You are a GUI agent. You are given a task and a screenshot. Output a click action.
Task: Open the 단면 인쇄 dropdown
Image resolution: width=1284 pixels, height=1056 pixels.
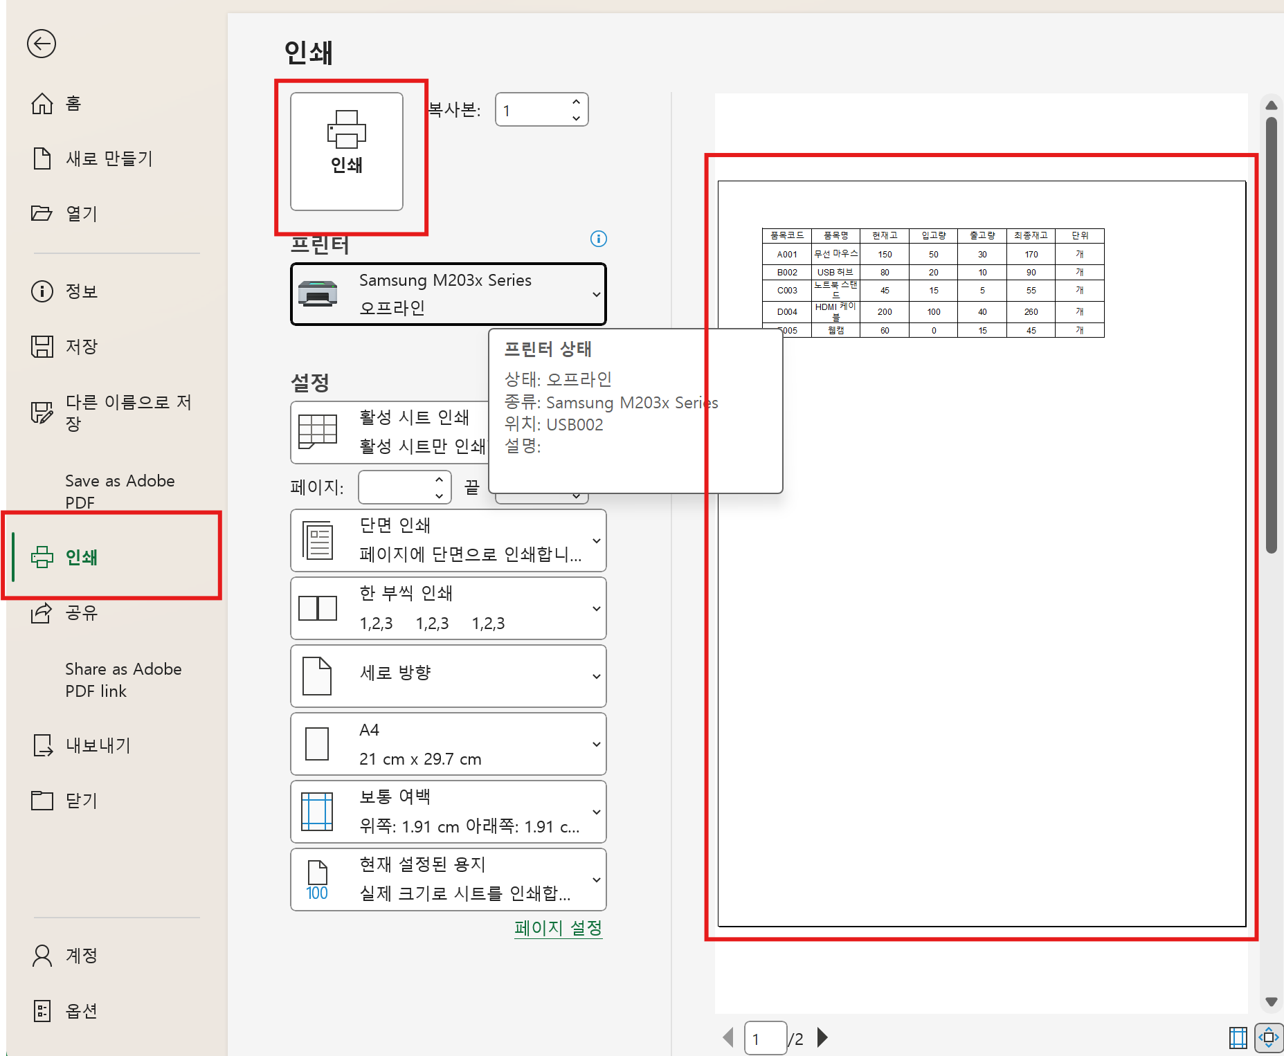click(x=449, y=540)
